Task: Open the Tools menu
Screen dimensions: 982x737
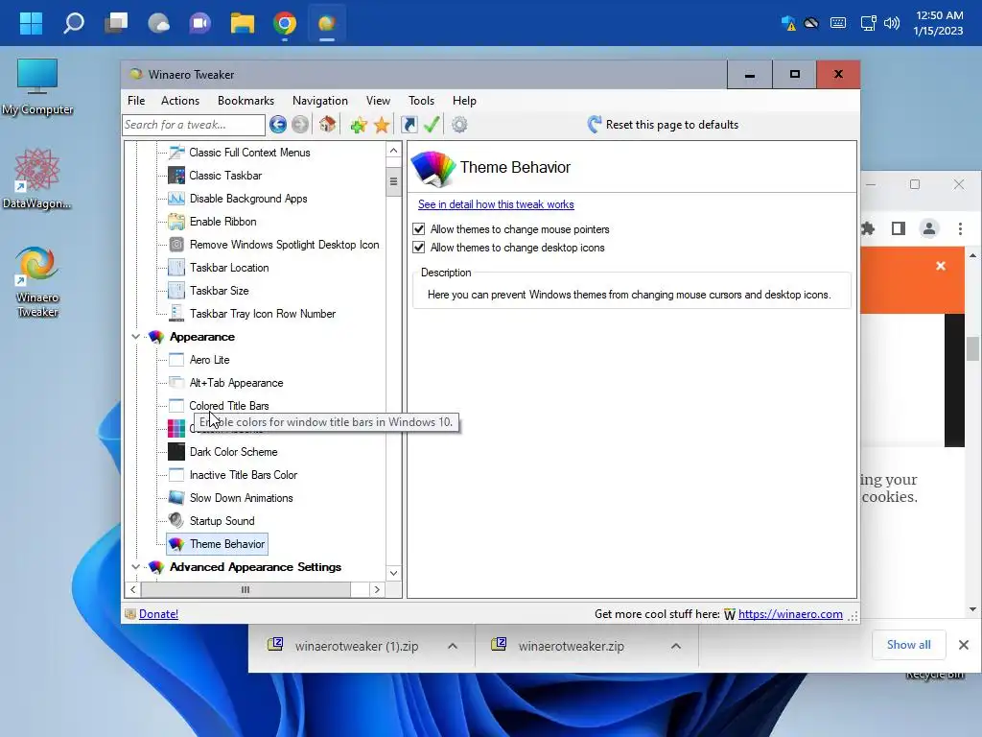Action: click(x=422, y=100)
